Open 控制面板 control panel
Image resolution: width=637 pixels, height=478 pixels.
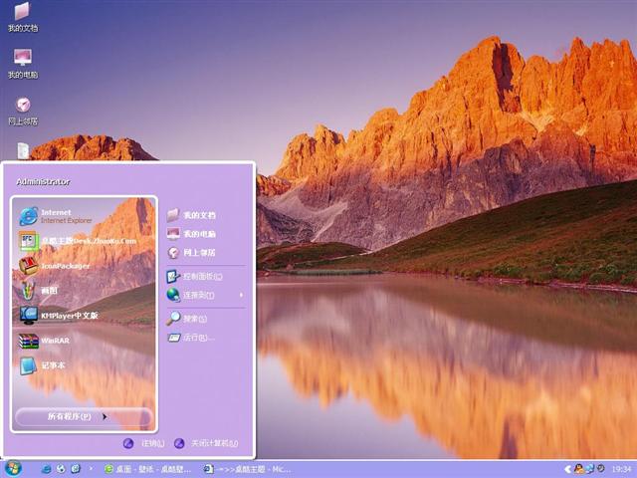[195, 277]
